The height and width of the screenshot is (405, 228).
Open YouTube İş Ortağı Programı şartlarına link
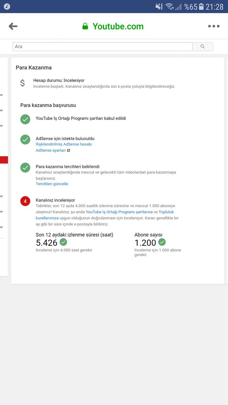pyautogui.click(x=119, y=212)
